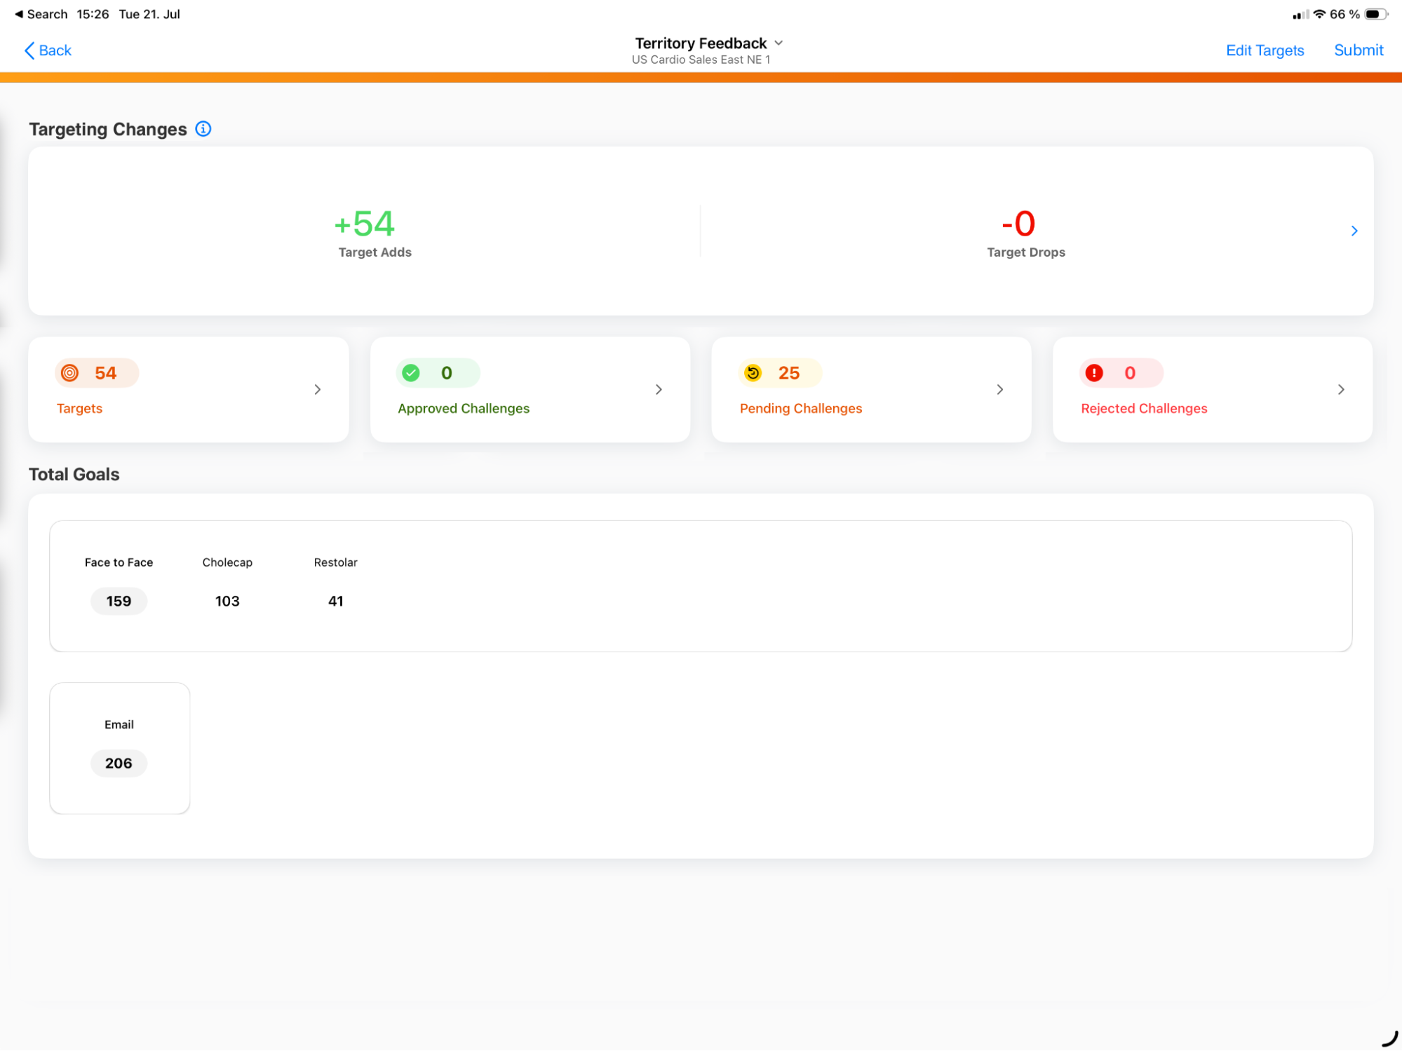Tap the 54 Targets count badge
This screenshot has height=1051, width=1402.
(x=97, y=373)
